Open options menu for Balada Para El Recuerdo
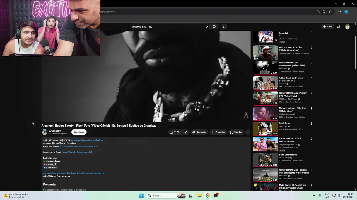The height and width of the screenshot is (200, 357). coord(312,170)
